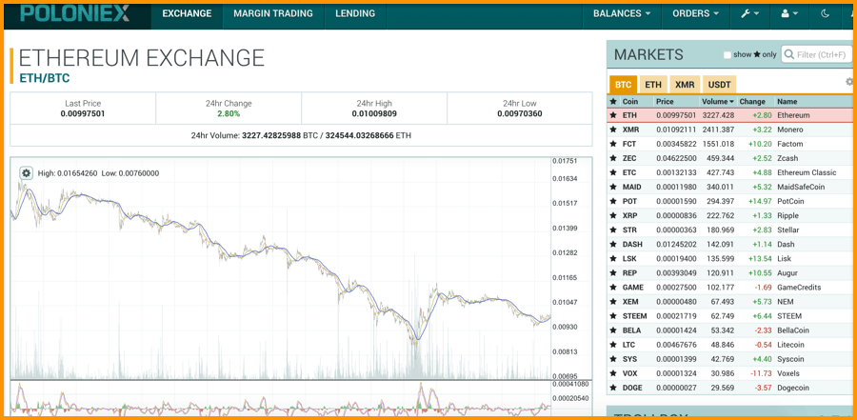Image resolution: width=857 pixels, height=420 pixels.
Task: Toggle favorite star for ETH
Action: [x=613, y=115]
